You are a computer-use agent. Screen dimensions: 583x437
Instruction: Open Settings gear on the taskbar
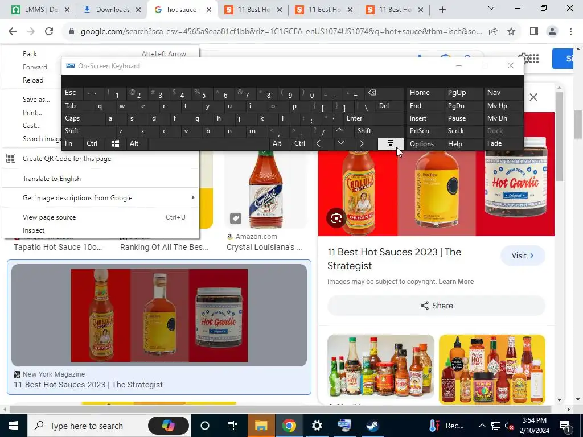(x=317, y=426)
